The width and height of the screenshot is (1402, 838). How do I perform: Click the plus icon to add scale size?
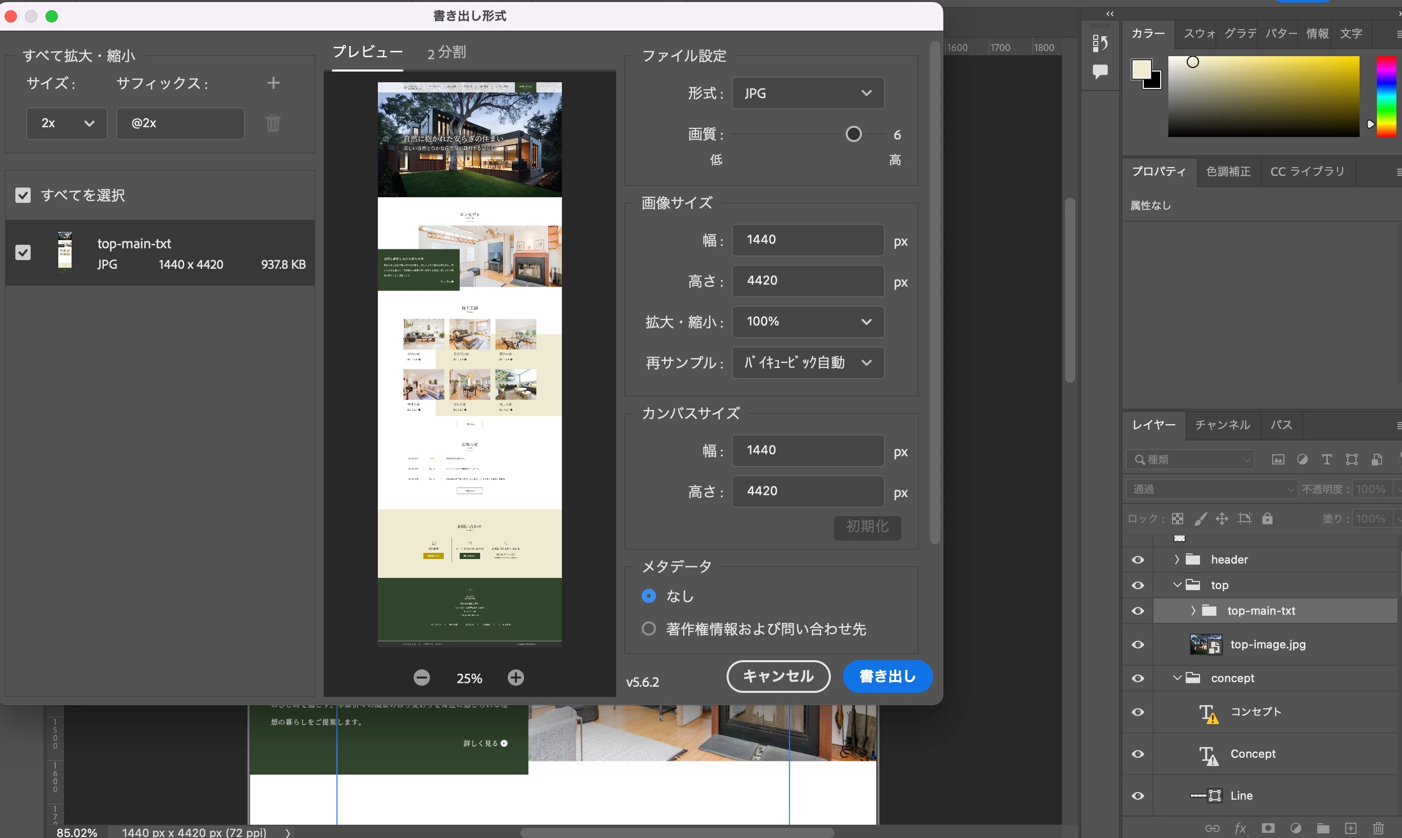274,83
